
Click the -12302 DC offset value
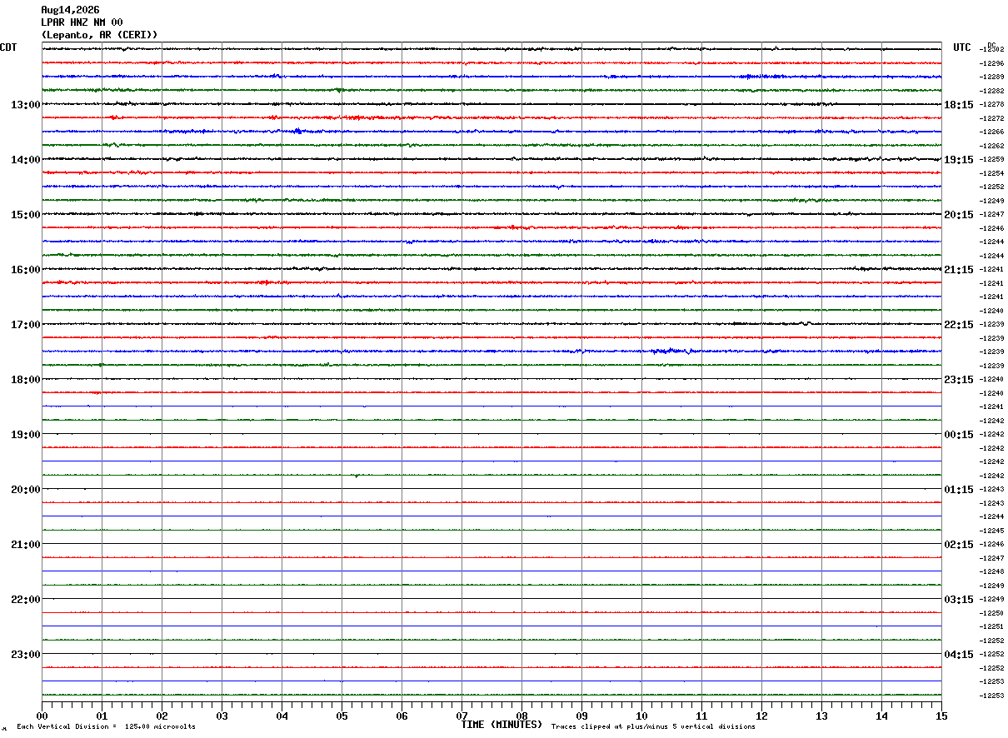tap(992, 49)
